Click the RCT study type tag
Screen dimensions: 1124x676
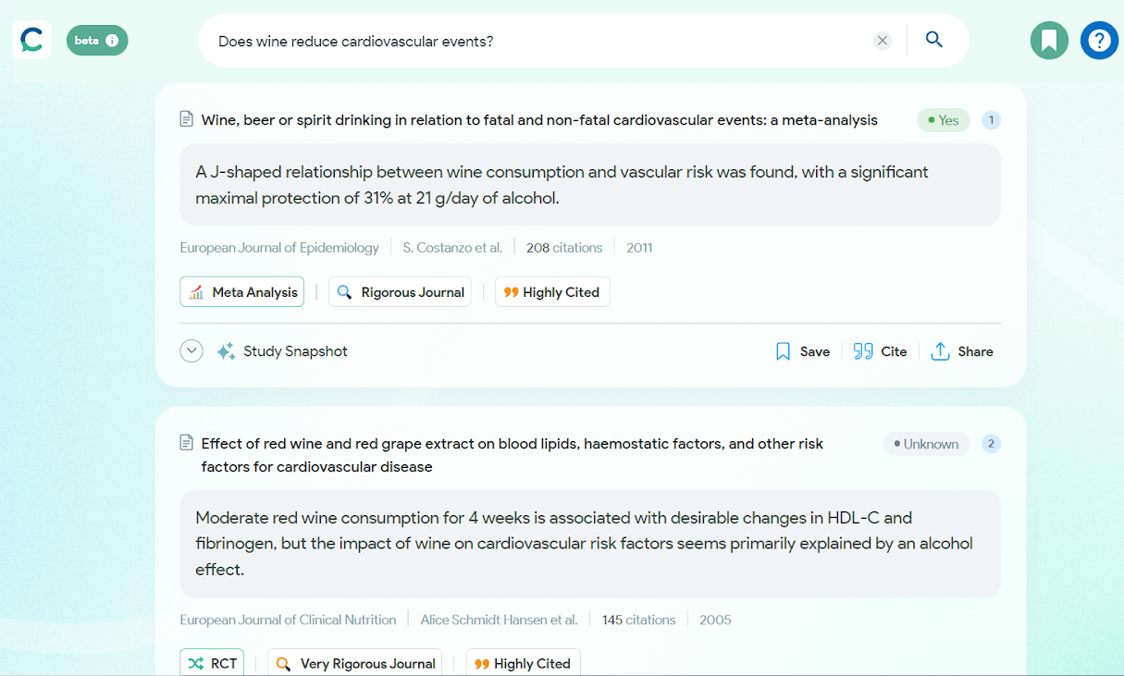[213, 663]
